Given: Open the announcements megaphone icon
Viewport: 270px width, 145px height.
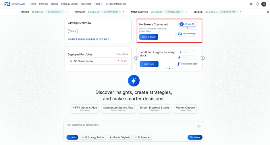Looking at the screenshot, I should click(x=252, y=4).
